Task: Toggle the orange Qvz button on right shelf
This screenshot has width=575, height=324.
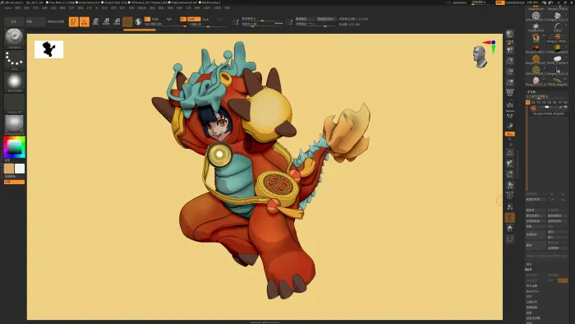Action: coord(510,134)
